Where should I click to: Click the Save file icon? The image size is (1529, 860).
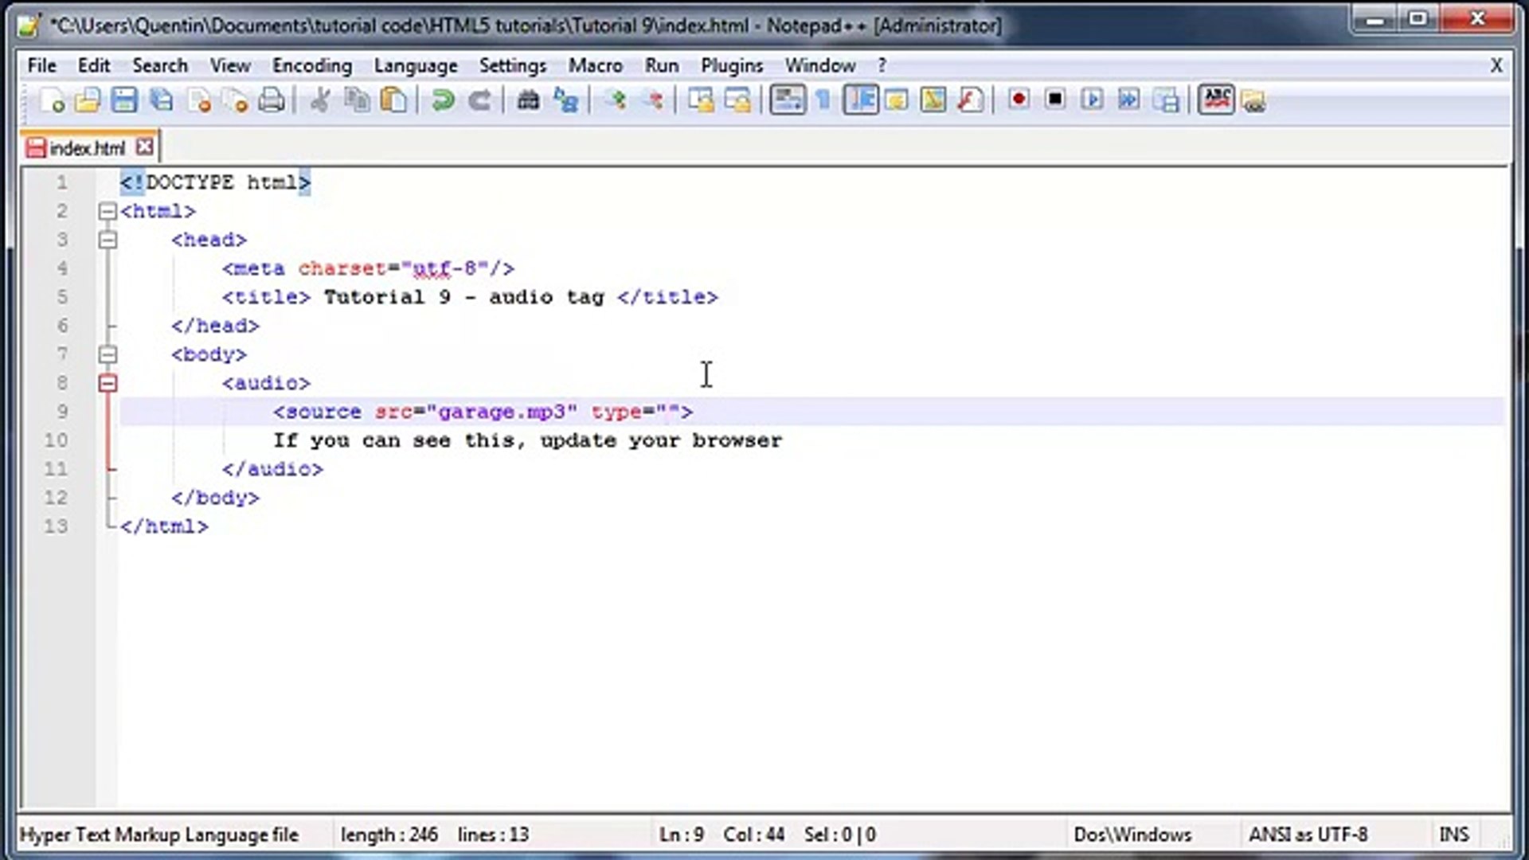tap(124, 100)
